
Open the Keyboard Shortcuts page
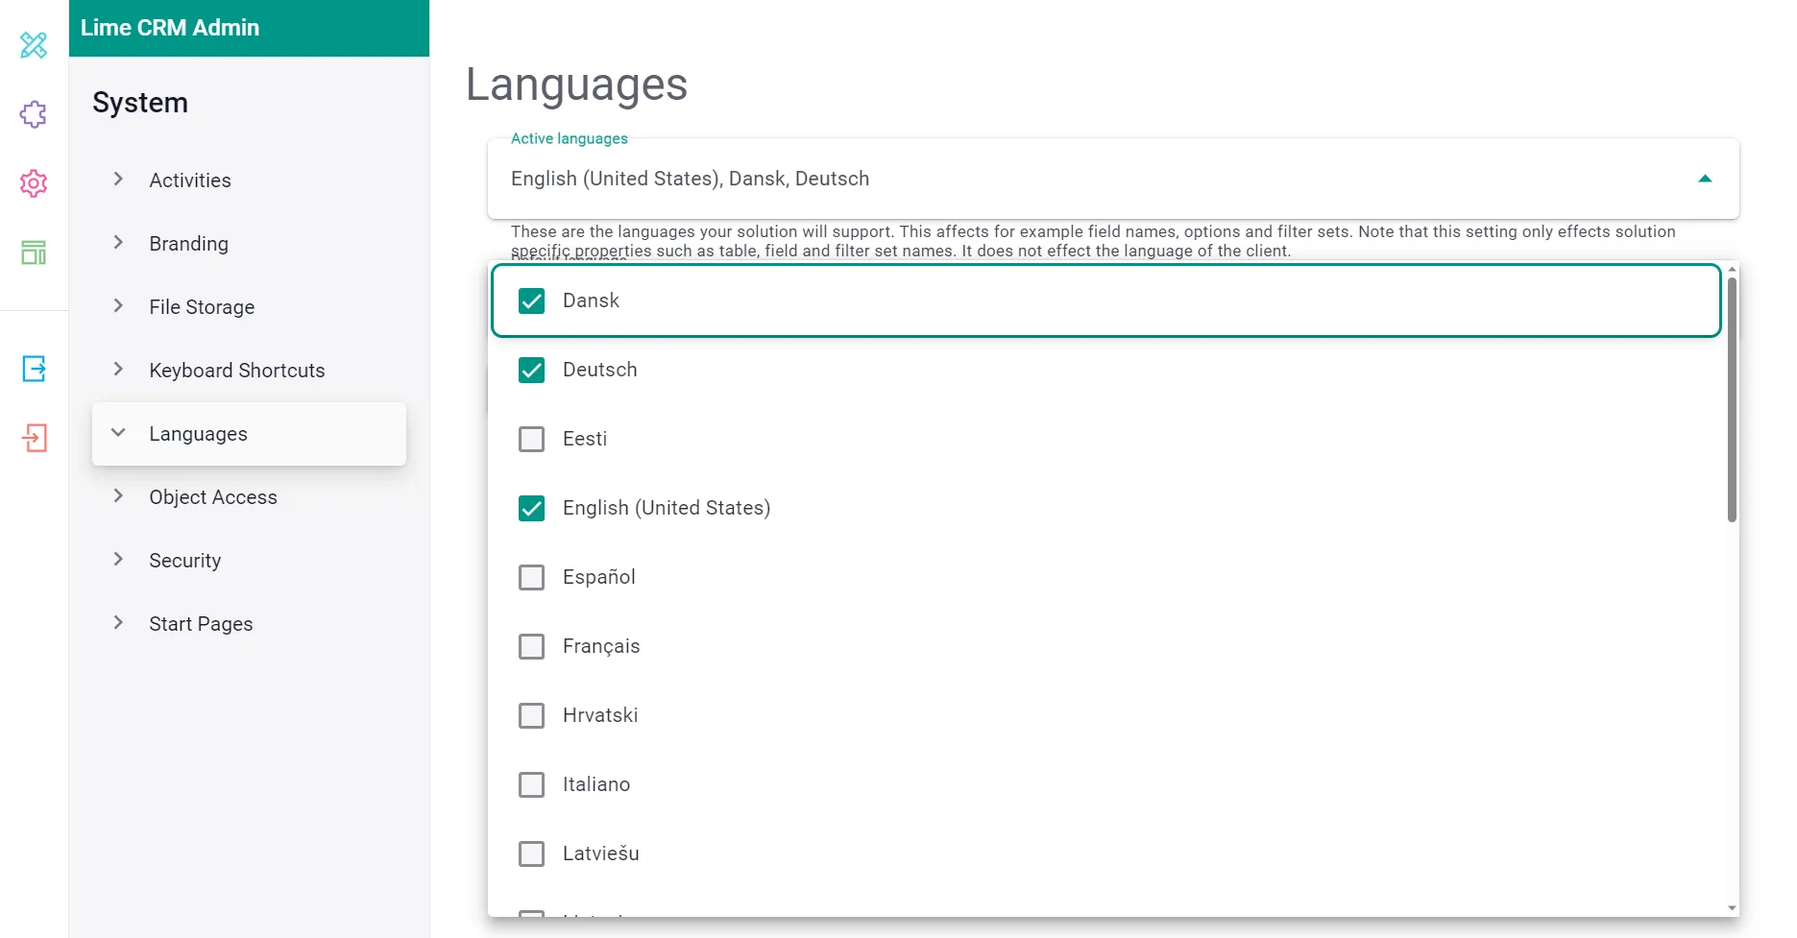236,370
